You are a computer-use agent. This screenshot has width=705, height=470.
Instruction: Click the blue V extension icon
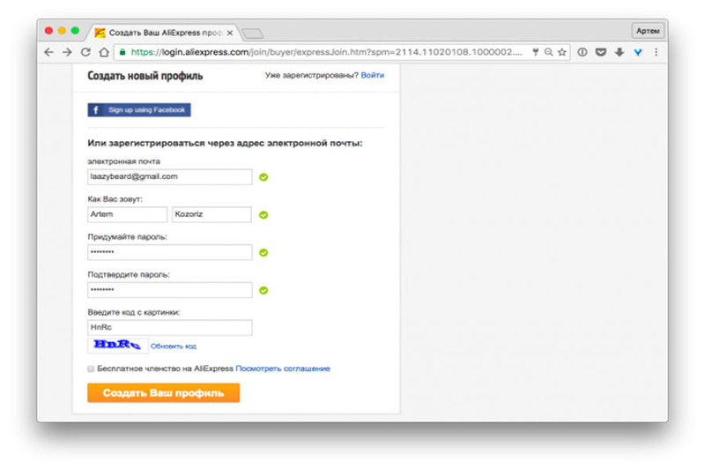[x=637, y=52]
